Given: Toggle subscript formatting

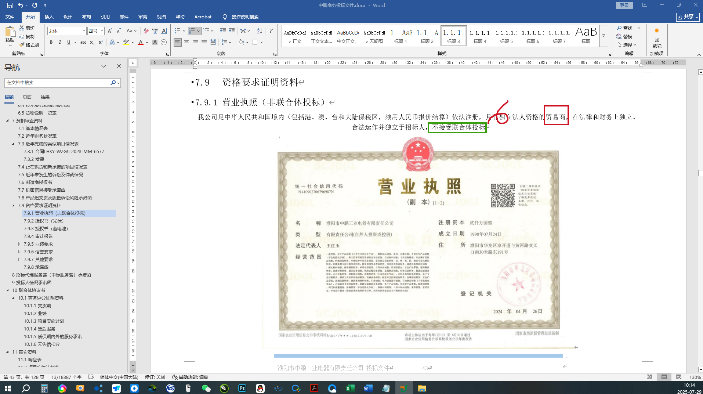Looking at the screenshot, I should coord(92,42).
